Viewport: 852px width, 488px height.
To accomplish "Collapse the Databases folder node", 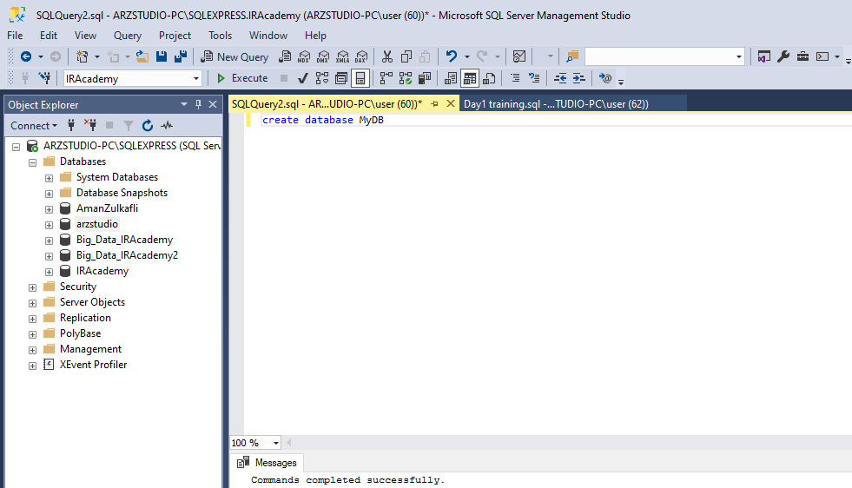I will (x=33, y=162).
